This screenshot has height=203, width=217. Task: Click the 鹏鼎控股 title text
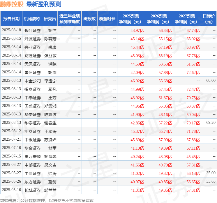[12, 4]
